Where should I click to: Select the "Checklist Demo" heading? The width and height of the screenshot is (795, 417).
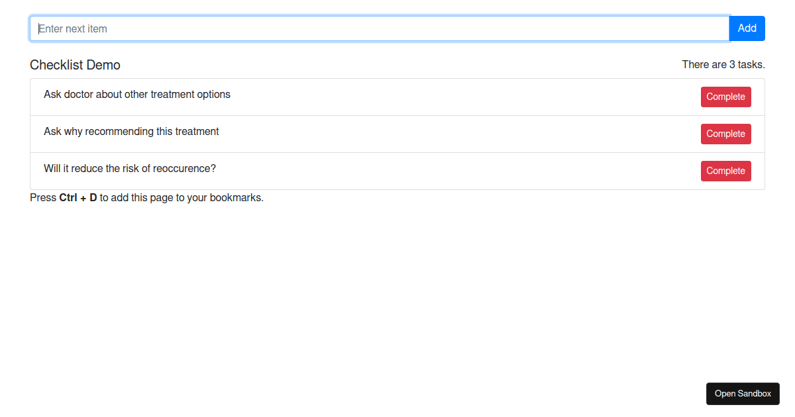click(75, 65)
